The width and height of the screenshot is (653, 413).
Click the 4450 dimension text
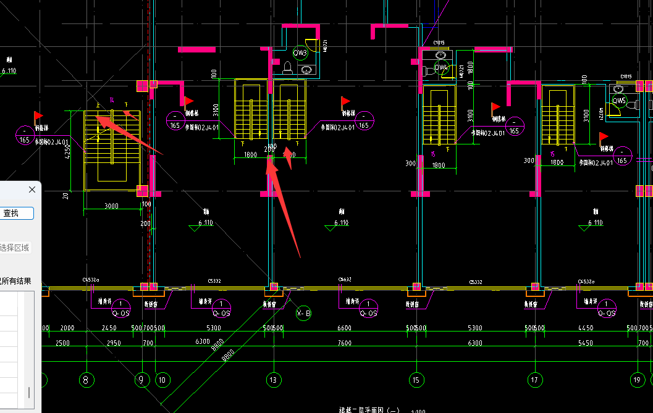(586, 328)
